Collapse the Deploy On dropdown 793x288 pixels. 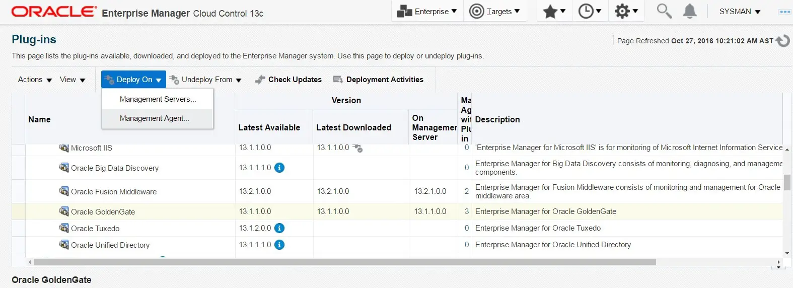click(x=133, y=80)
